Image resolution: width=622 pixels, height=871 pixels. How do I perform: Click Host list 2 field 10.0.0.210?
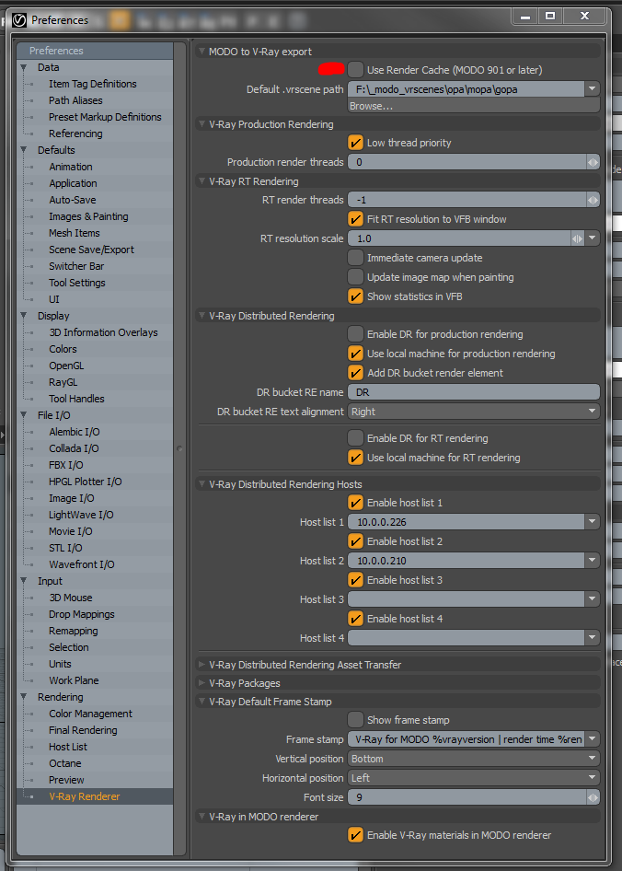coord(466,561)
